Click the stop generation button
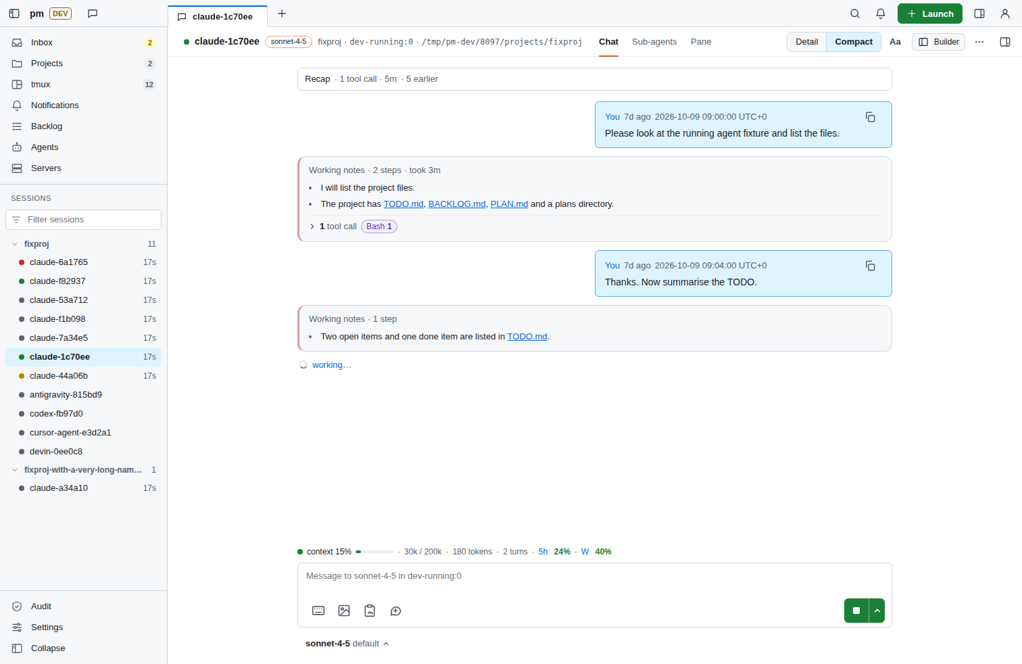 click(x=856, y=611)
